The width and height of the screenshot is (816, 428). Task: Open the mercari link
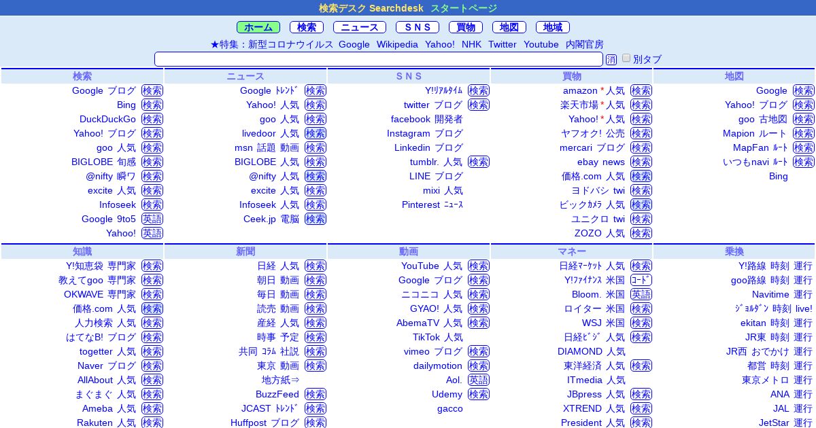[x=575, y=147]
